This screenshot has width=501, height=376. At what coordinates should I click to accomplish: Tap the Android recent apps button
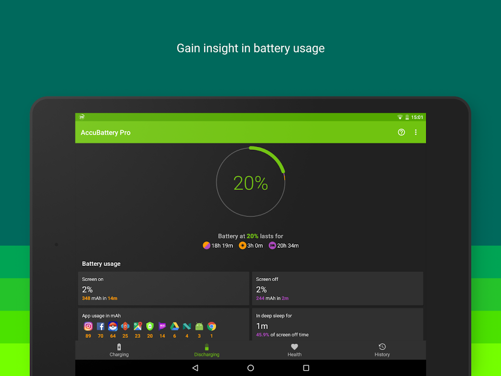[306, 368]
